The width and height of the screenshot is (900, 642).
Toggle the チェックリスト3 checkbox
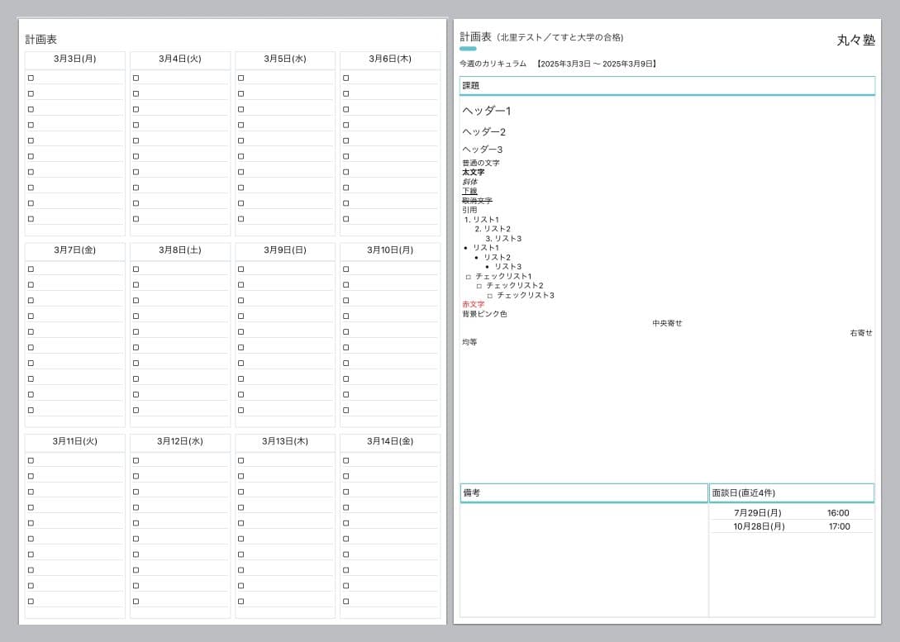[490, 296]
